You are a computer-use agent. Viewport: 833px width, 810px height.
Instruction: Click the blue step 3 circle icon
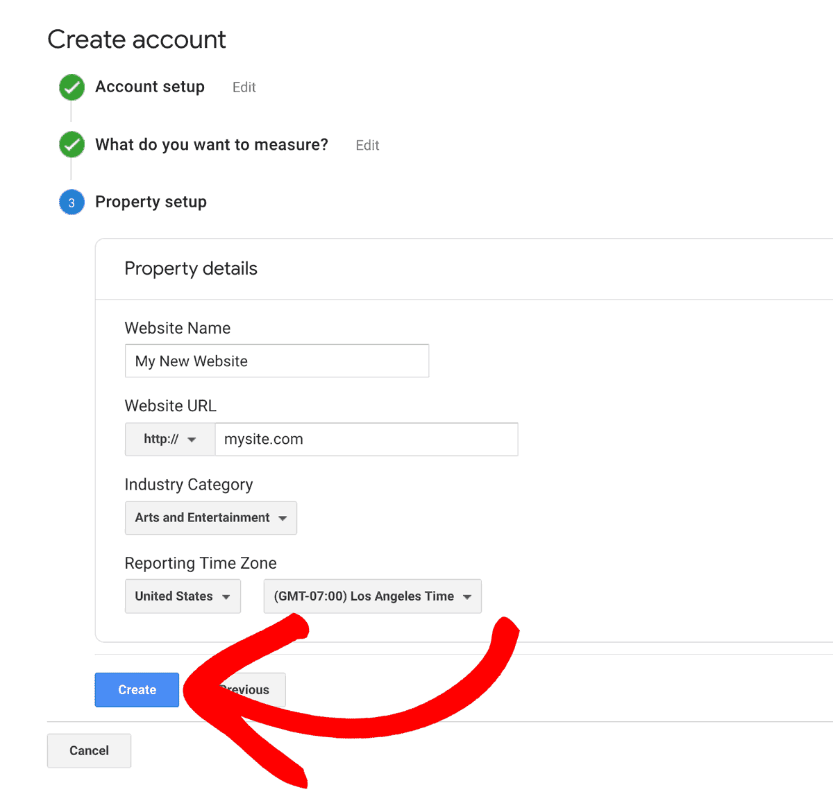click(x=71, y=203)
